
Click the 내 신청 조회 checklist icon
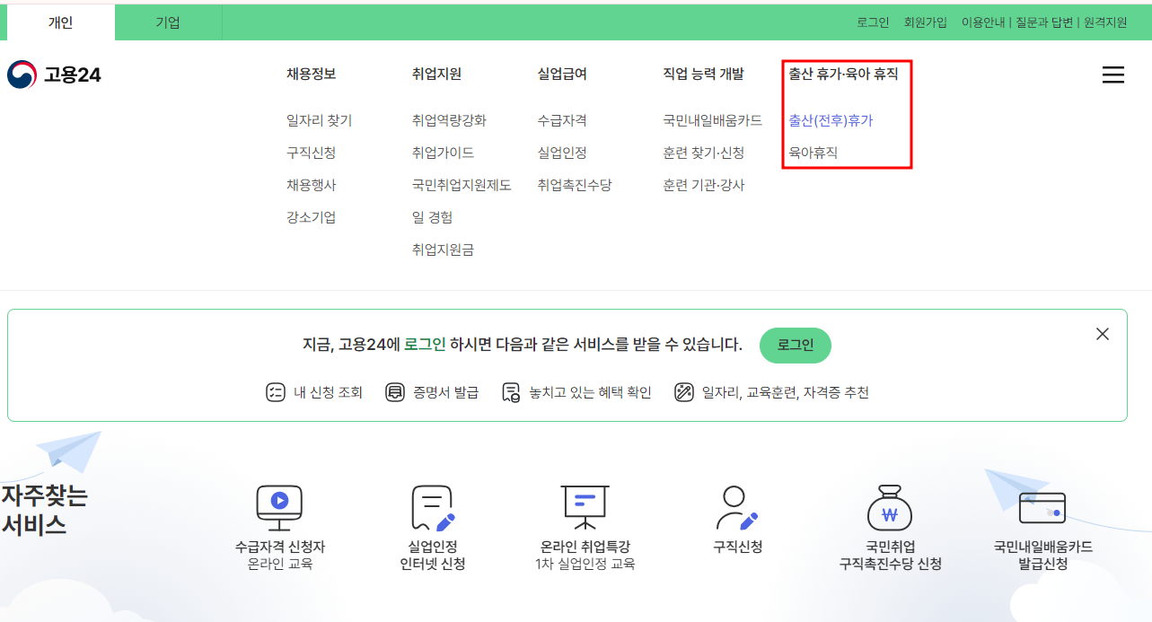coord(275,392)
